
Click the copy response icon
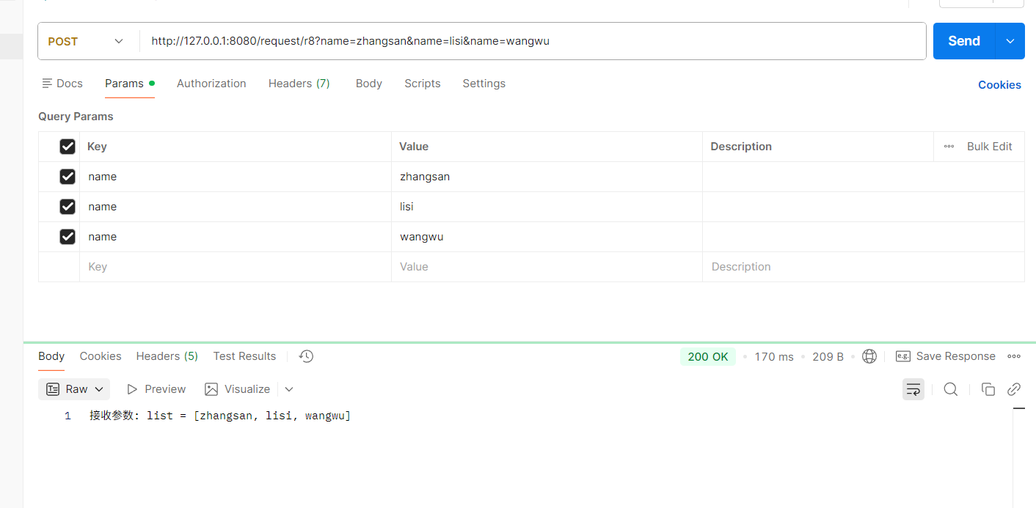[988, 389]
